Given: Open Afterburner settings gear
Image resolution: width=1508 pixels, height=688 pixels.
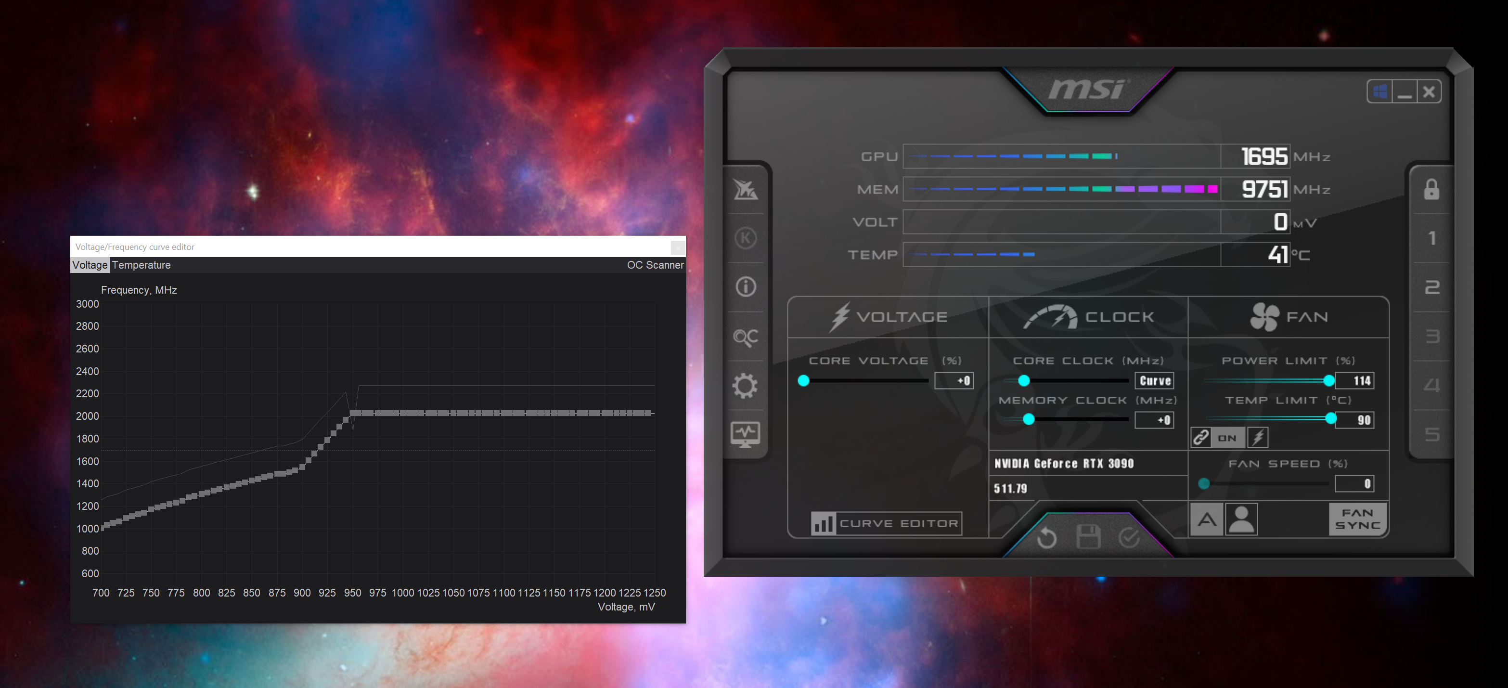Looking at the screenshot, I should point(745,386).
